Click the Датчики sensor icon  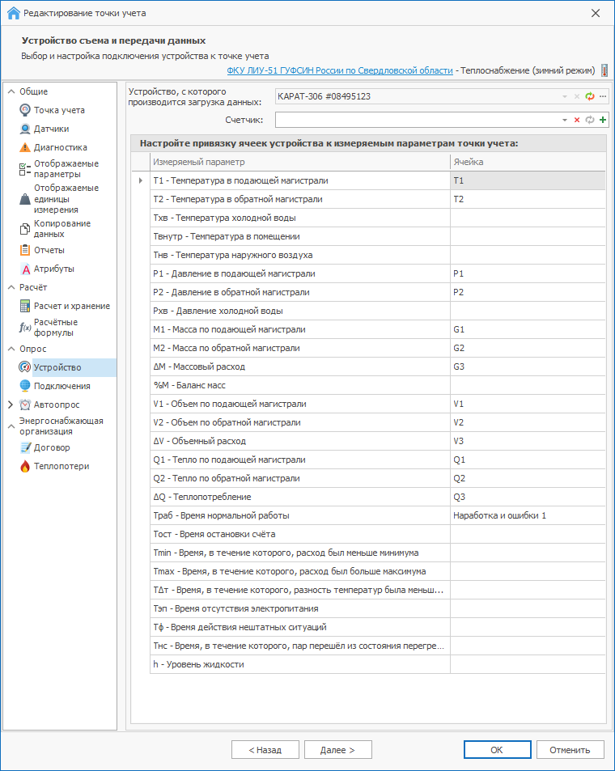25,129
